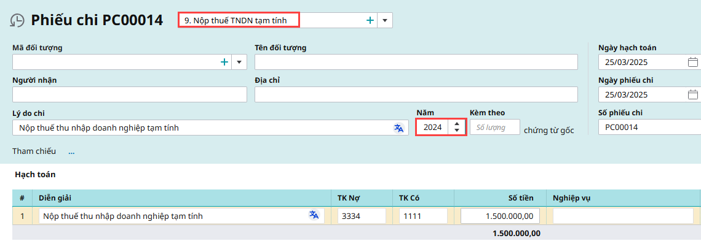The height and width of the screenshot is (241, 701).
Task: Click the Người nhận input field
Action: click(130, 94)
